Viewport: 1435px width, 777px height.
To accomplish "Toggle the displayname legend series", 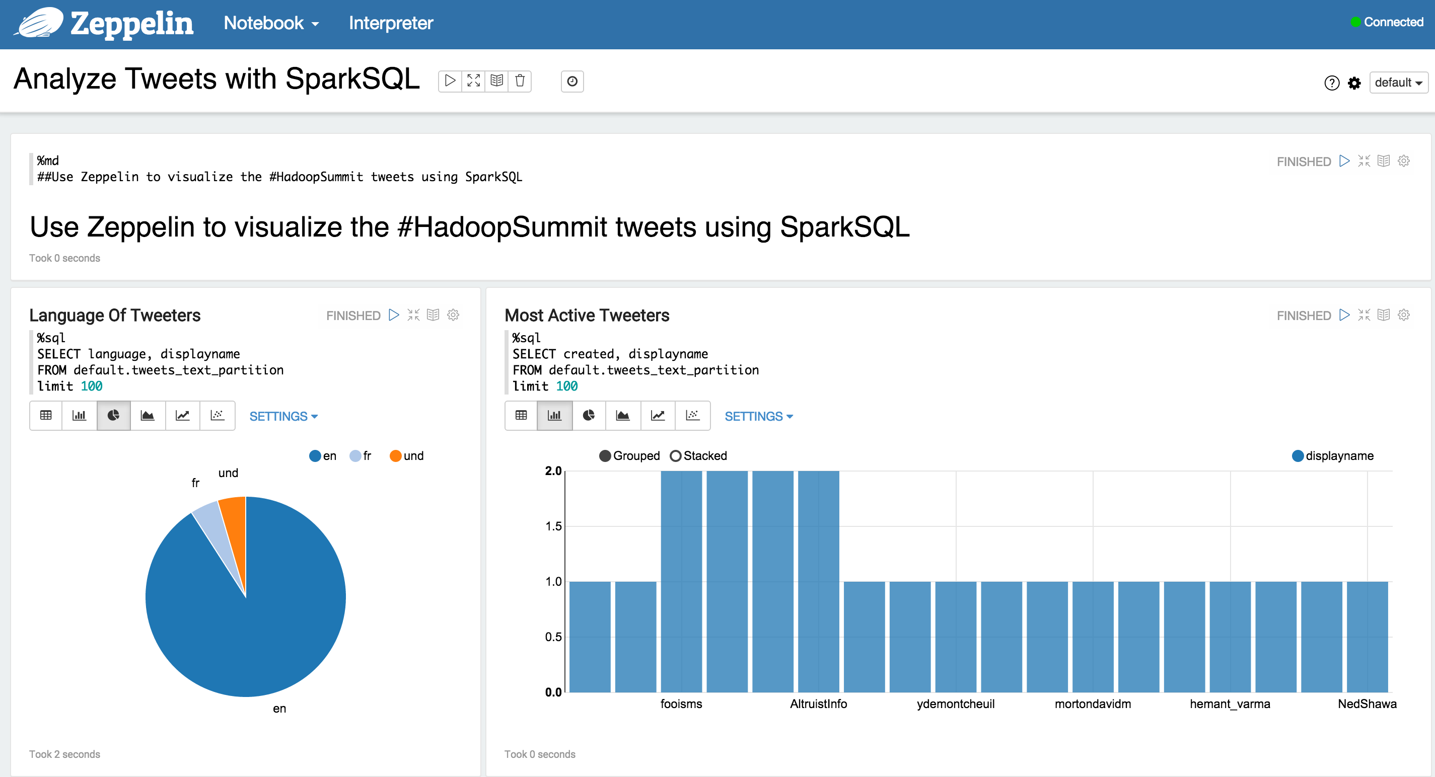I will point(1298,456).
